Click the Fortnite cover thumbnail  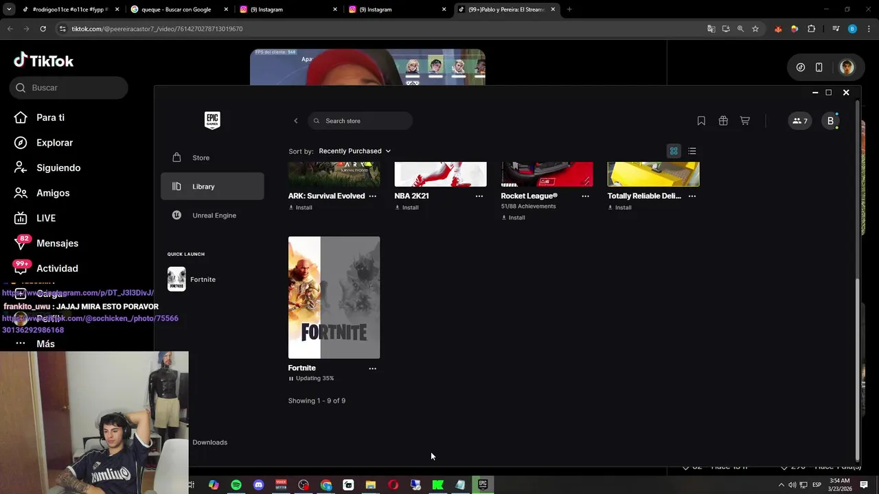(x=334, y=298)
